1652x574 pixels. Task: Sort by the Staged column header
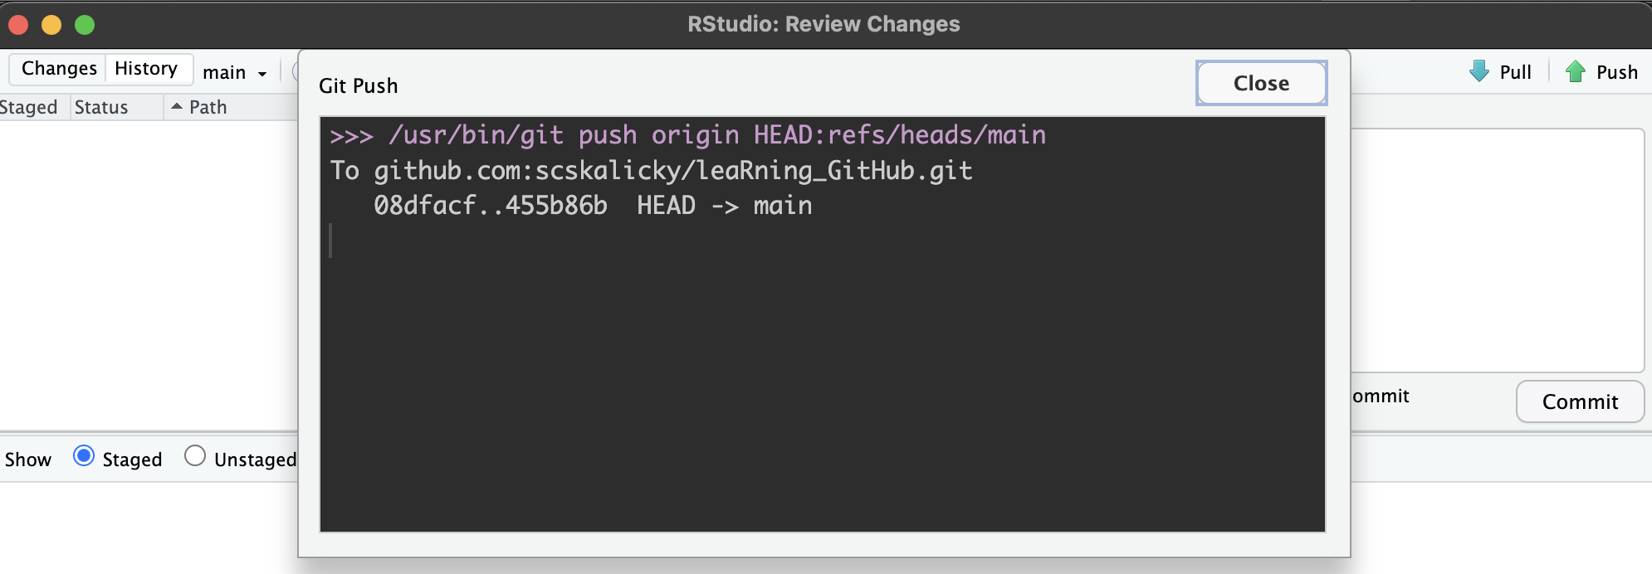click(x=29, y=107)
